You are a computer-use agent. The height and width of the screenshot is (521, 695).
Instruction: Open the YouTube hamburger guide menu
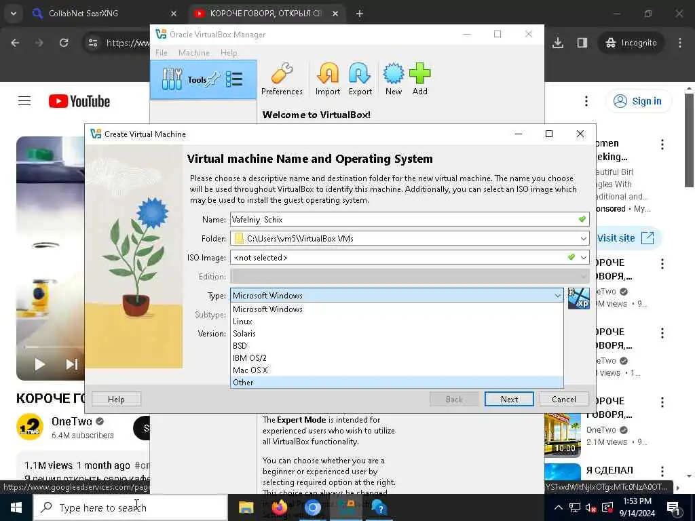click(x=24, y=101)
